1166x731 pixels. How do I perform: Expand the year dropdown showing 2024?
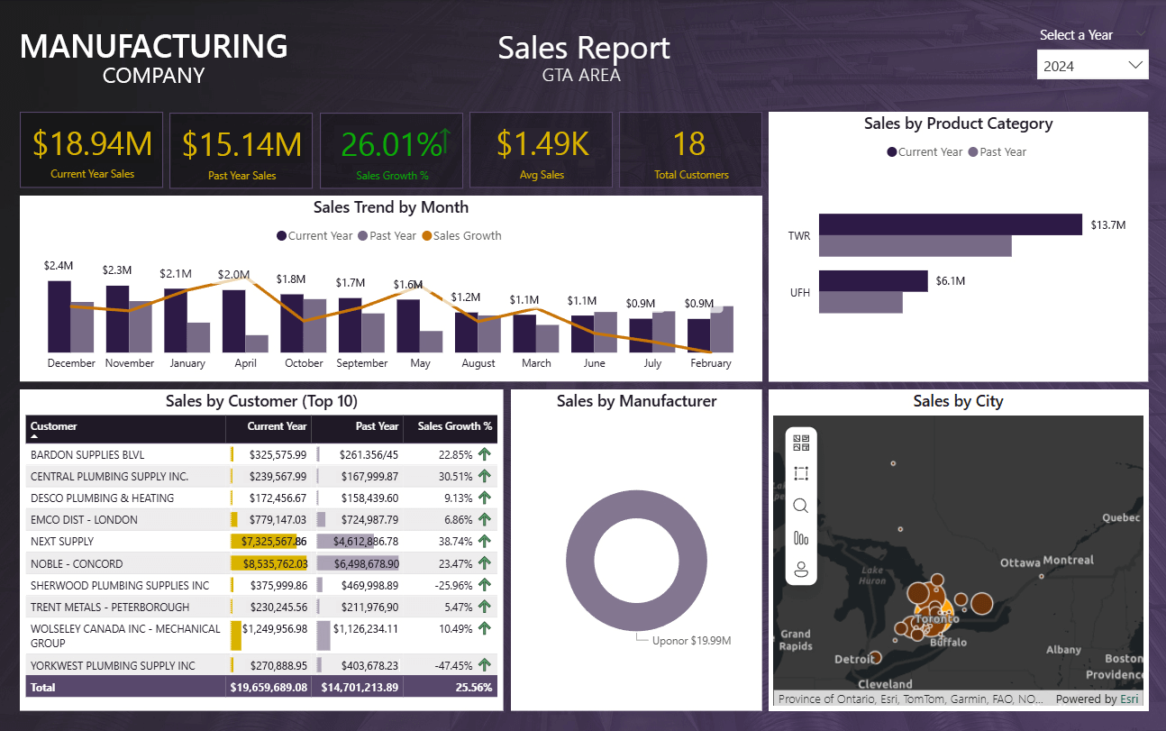click(x=1135, y=65)
